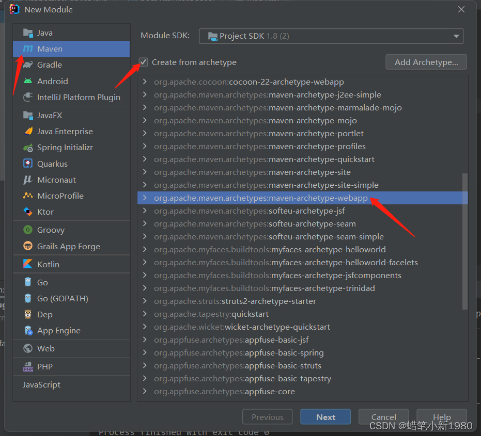
Task: Select the MicroProfile icon
Action: (x=28, y=196)
